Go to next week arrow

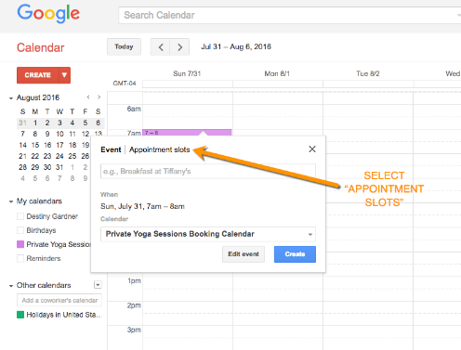coord(179,47)
